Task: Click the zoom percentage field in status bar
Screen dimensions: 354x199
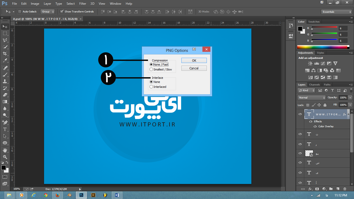Action: (x=17, y=189)
